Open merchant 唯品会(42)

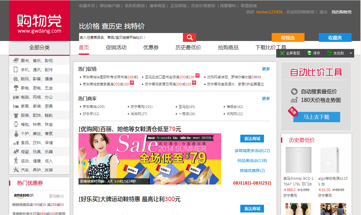click(x=235, y=107)
